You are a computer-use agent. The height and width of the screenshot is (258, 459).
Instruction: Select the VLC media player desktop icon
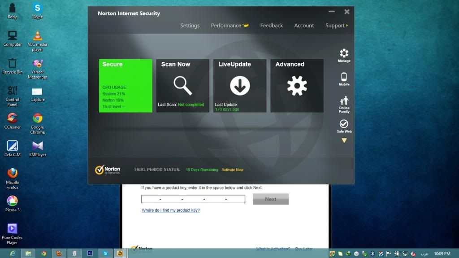pos(38,41)
